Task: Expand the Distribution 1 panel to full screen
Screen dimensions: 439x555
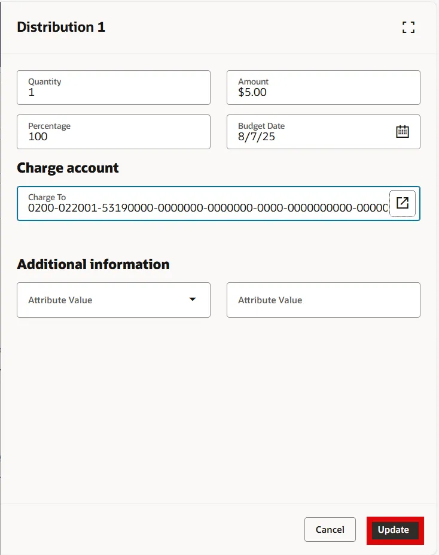Action: [408, 27]
